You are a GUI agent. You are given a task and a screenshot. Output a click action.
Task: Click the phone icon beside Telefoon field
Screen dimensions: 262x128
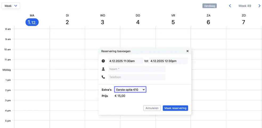click(x=103, y=77)
